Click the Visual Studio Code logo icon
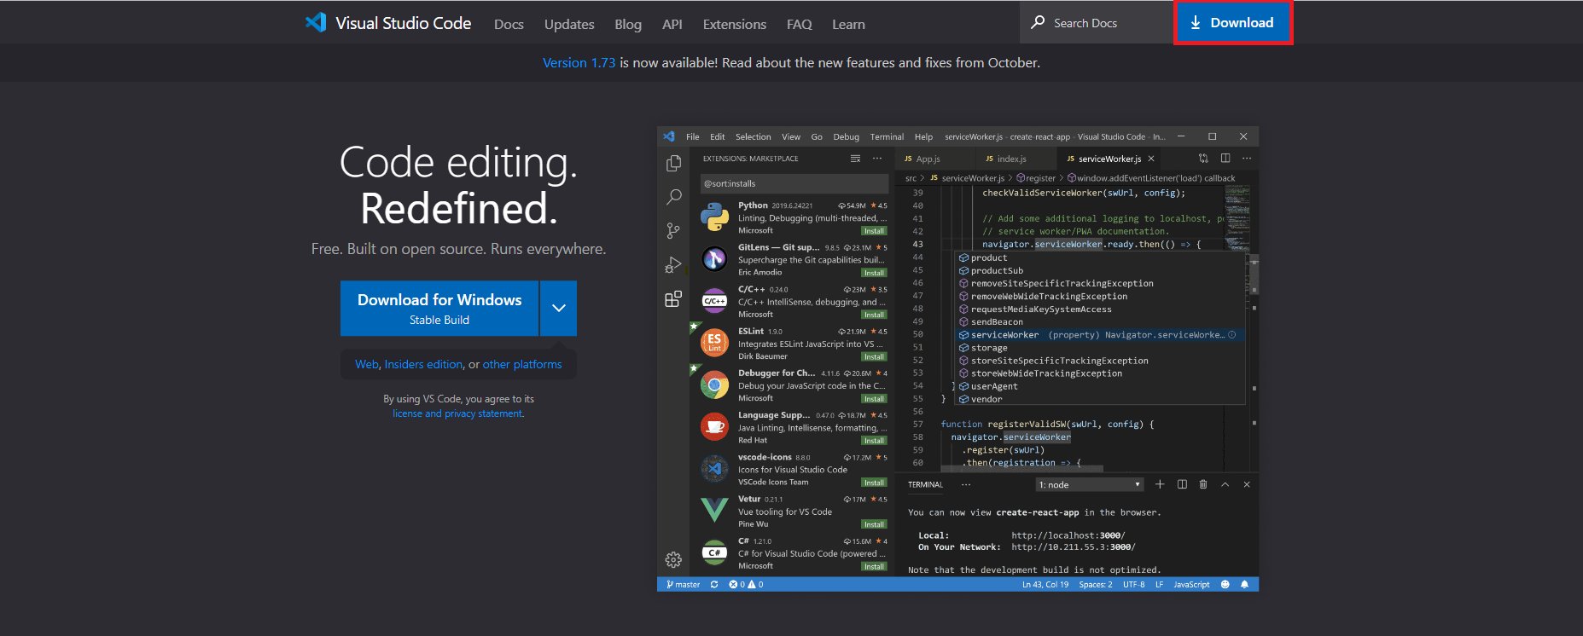Viewport: 1583px width, 636px height. coord(316,23)
